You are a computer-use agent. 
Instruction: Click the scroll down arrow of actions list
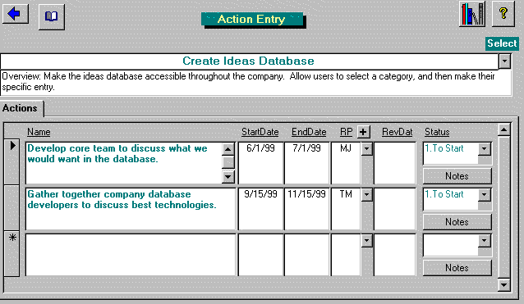click(503, 284)
